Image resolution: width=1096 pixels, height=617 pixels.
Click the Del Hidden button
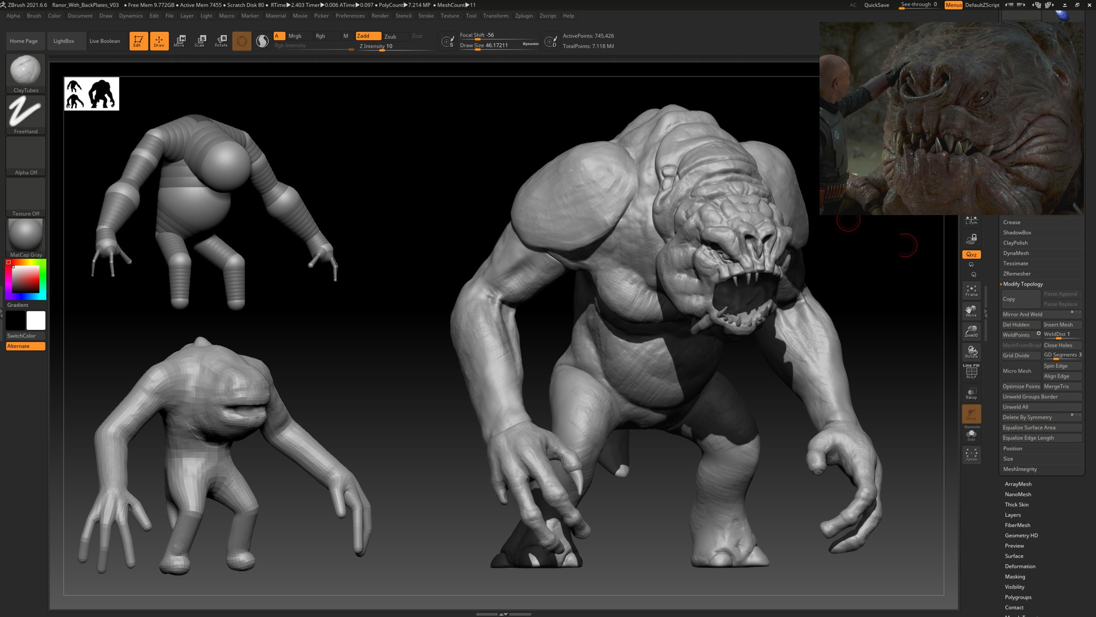coord(1020,325)
